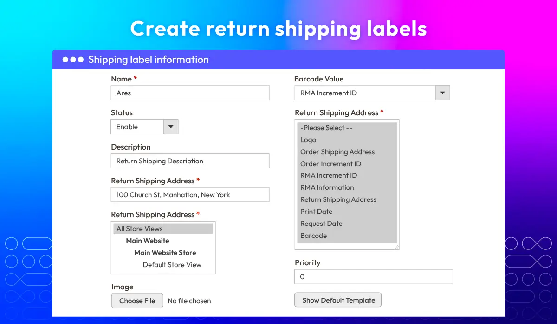Screen dimensions: 557x324
Task: Select Print Date in the list
Action: pos(317,212)
